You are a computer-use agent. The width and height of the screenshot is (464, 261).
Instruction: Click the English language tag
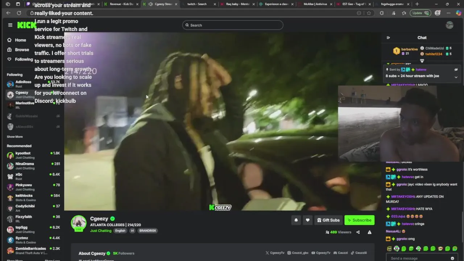tap(120, 231)
